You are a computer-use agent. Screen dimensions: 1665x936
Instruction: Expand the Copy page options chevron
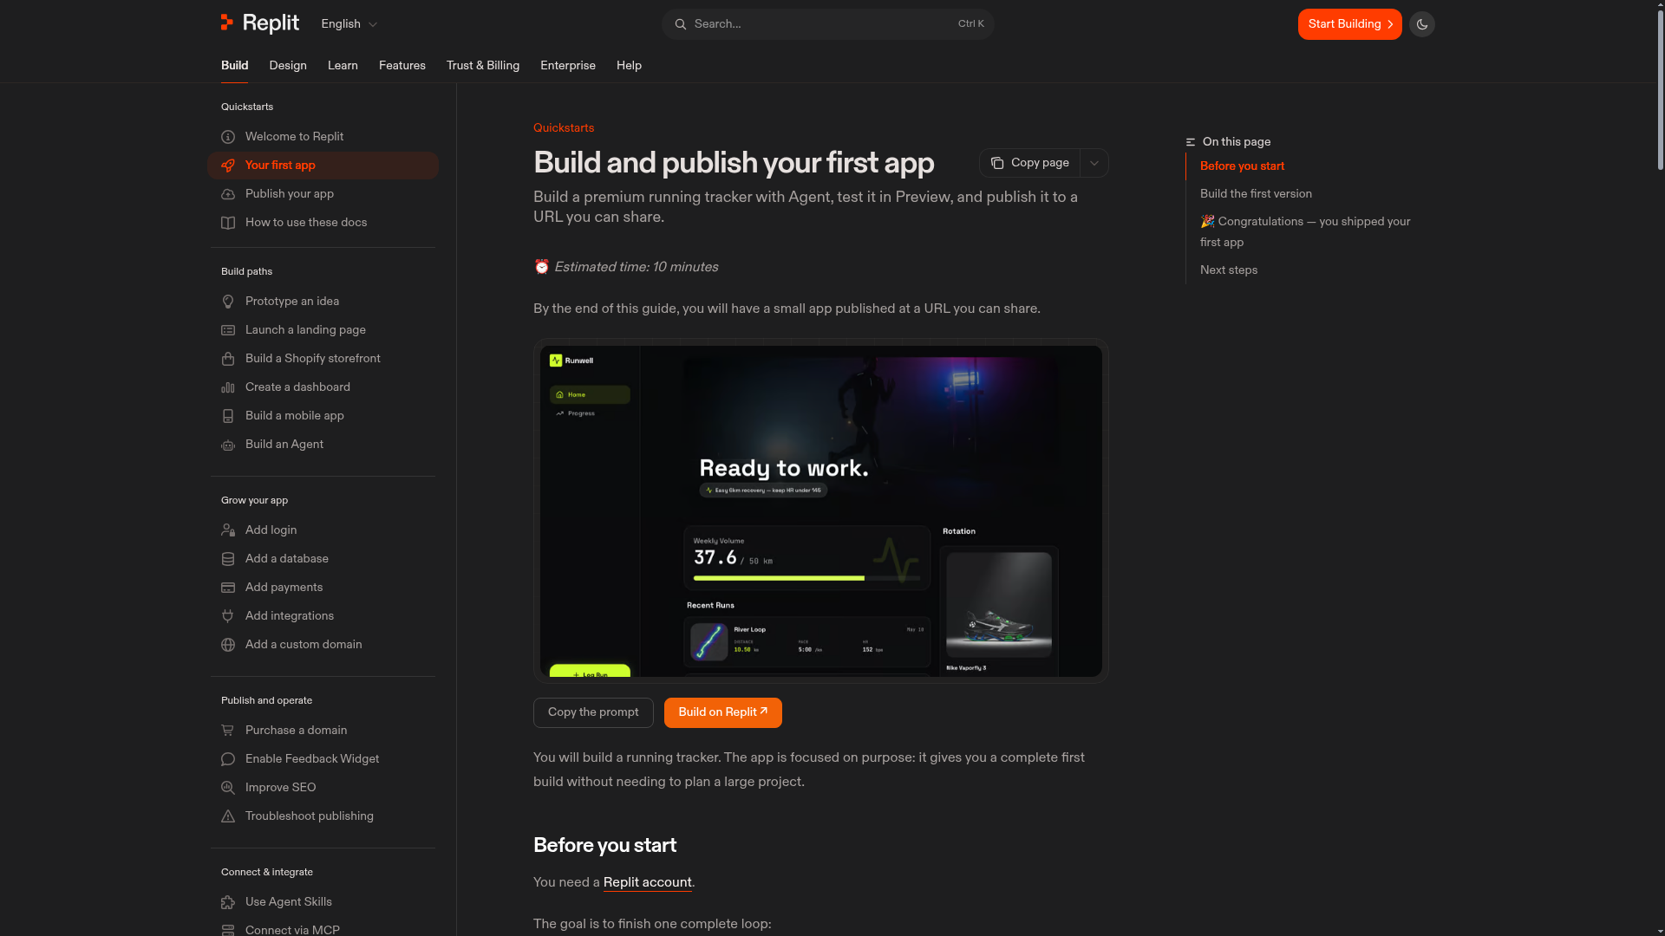pos(1094,163)
